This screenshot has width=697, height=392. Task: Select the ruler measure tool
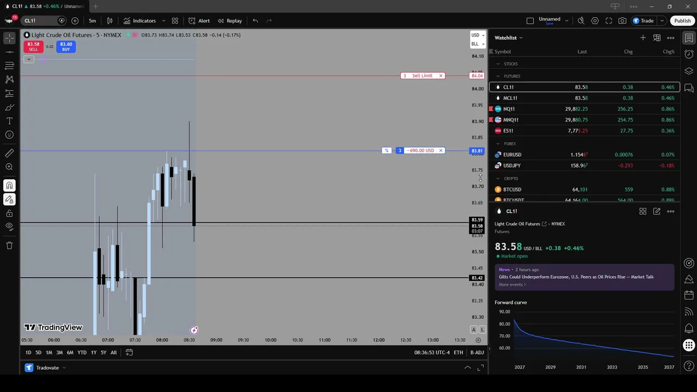(x=9, y=154)
